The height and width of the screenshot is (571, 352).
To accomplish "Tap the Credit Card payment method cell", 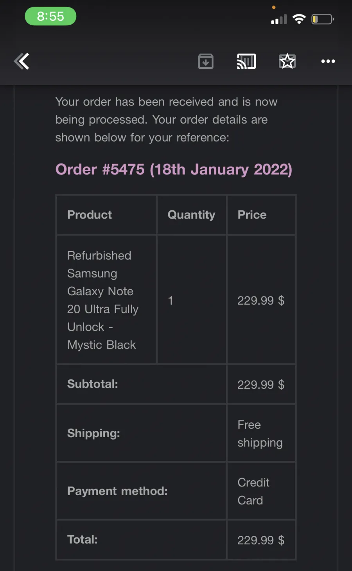I will [x=261, y=491].
